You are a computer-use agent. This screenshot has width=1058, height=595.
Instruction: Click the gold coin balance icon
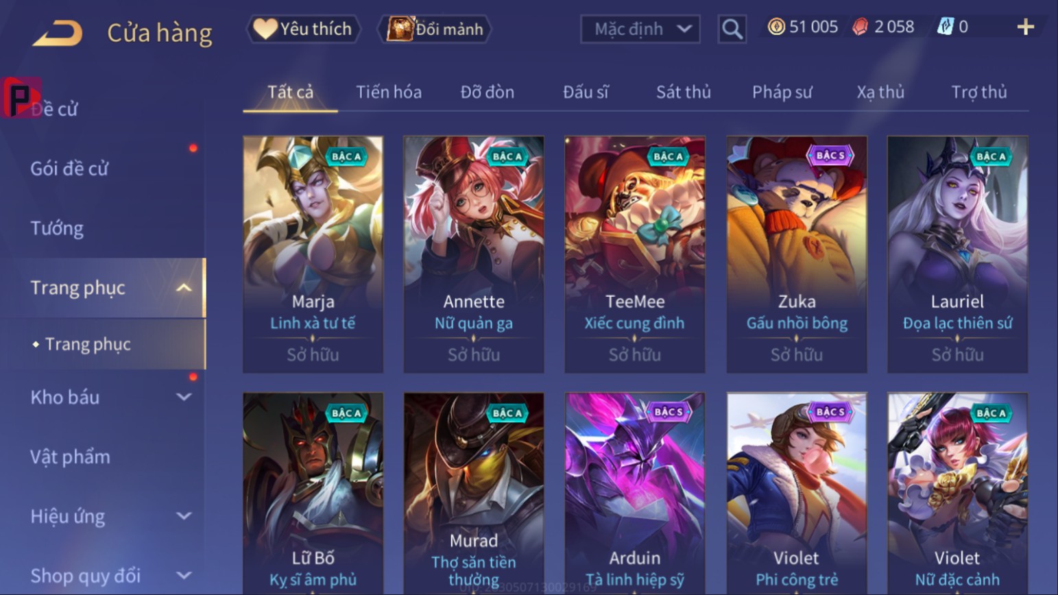pyautogui.click(x=776, y=27)
